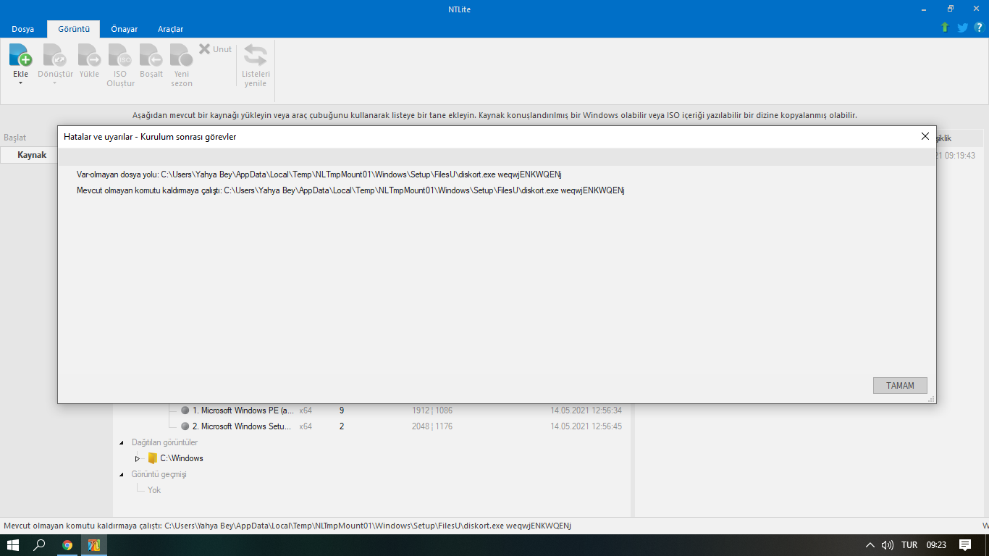This screenshot has width=989, height=556.
Task: Switch to the Görüntü tab
Action: coord(74,29)
